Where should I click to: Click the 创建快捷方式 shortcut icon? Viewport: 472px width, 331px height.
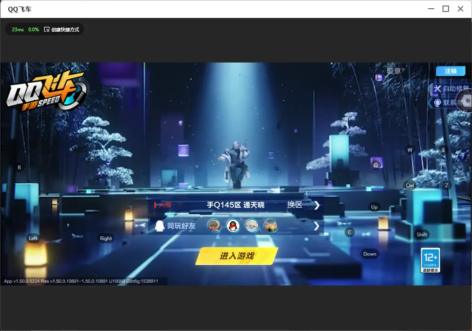(x=46, y=29)
